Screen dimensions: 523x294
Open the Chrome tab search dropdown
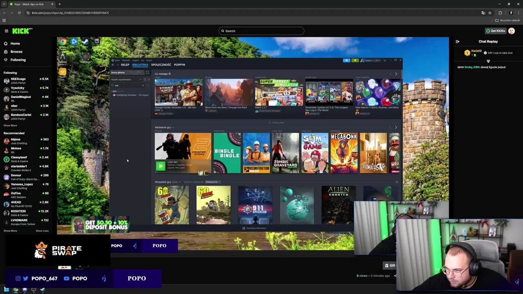(x=4, y=4)
